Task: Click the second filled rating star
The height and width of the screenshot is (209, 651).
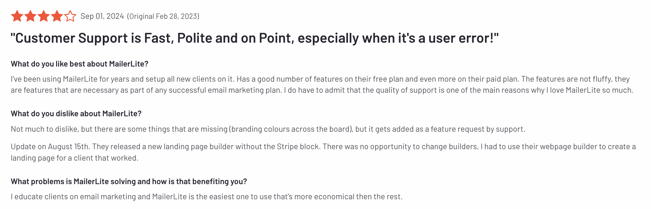Action: (30, 16)
